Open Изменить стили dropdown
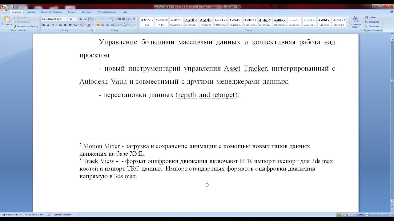Image resolution: width=394 pixels, height=221 pixels. [x=356, y=22]
